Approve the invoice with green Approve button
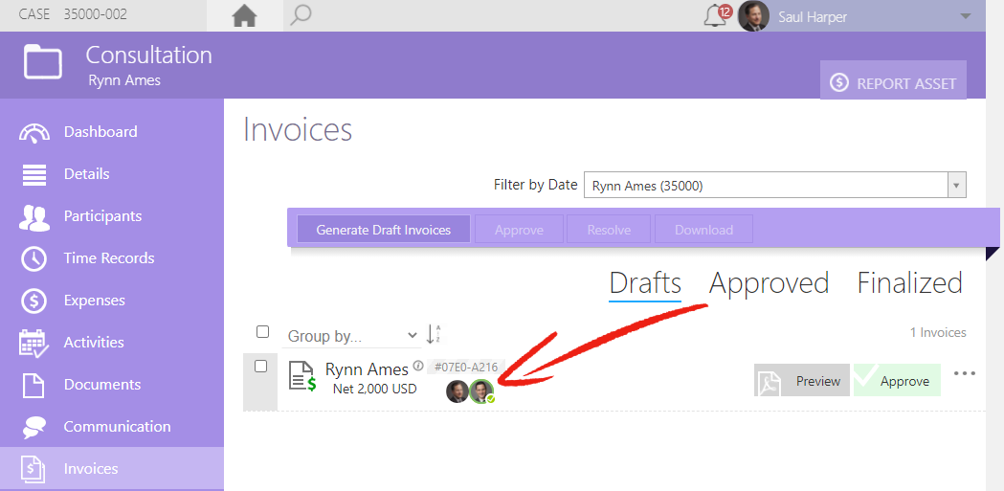The height and width of the screenshot is (491, 1004). pos(897,381)
